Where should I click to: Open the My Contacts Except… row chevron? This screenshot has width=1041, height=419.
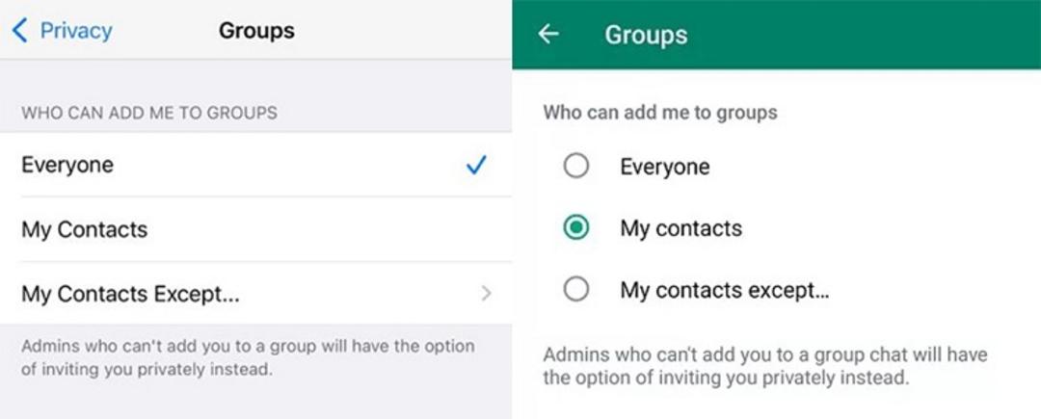(x=487, y=293)
